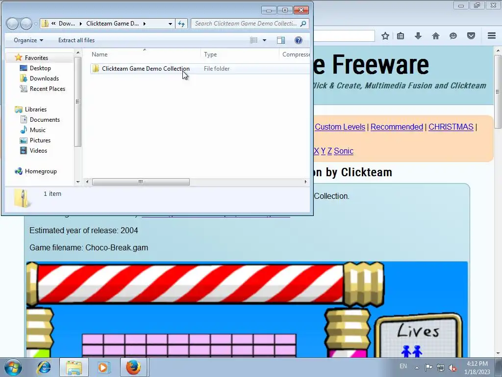Click the muted volume tray icon
The width and height of the screenshot is (502, 377).
tap(452, 368)
